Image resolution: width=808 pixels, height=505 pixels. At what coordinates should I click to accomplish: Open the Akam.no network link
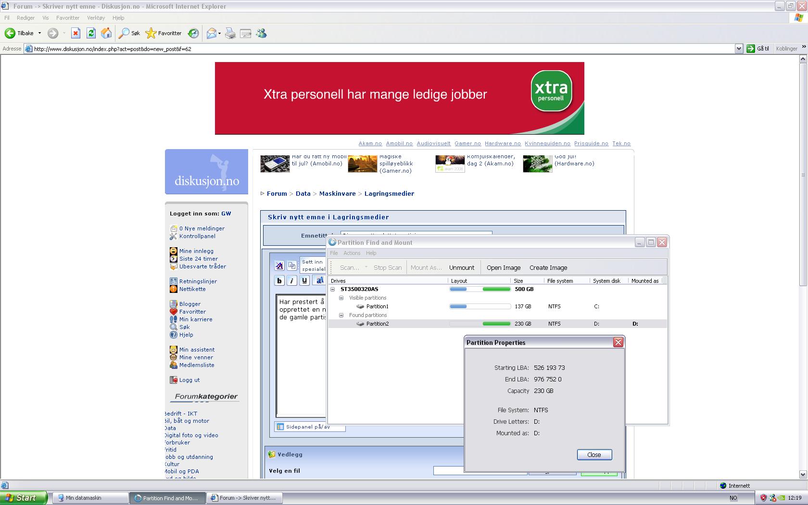(x=370, y=143)
